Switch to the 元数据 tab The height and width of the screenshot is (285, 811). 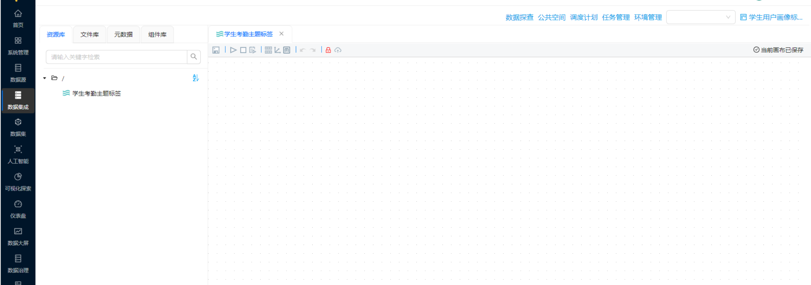coord(123,34)
